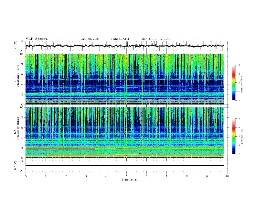Click the "-3" tick on ch.1 color bar
The width and height of the screenshot is (256, 198).
point(238,65)
